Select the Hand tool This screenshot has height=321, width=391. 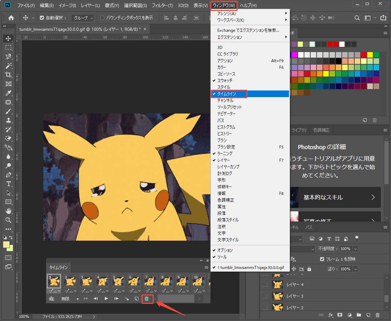pos(9,211)
